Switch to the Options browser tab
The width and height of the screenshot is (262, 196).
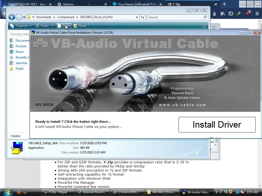[x=68, y=4]
